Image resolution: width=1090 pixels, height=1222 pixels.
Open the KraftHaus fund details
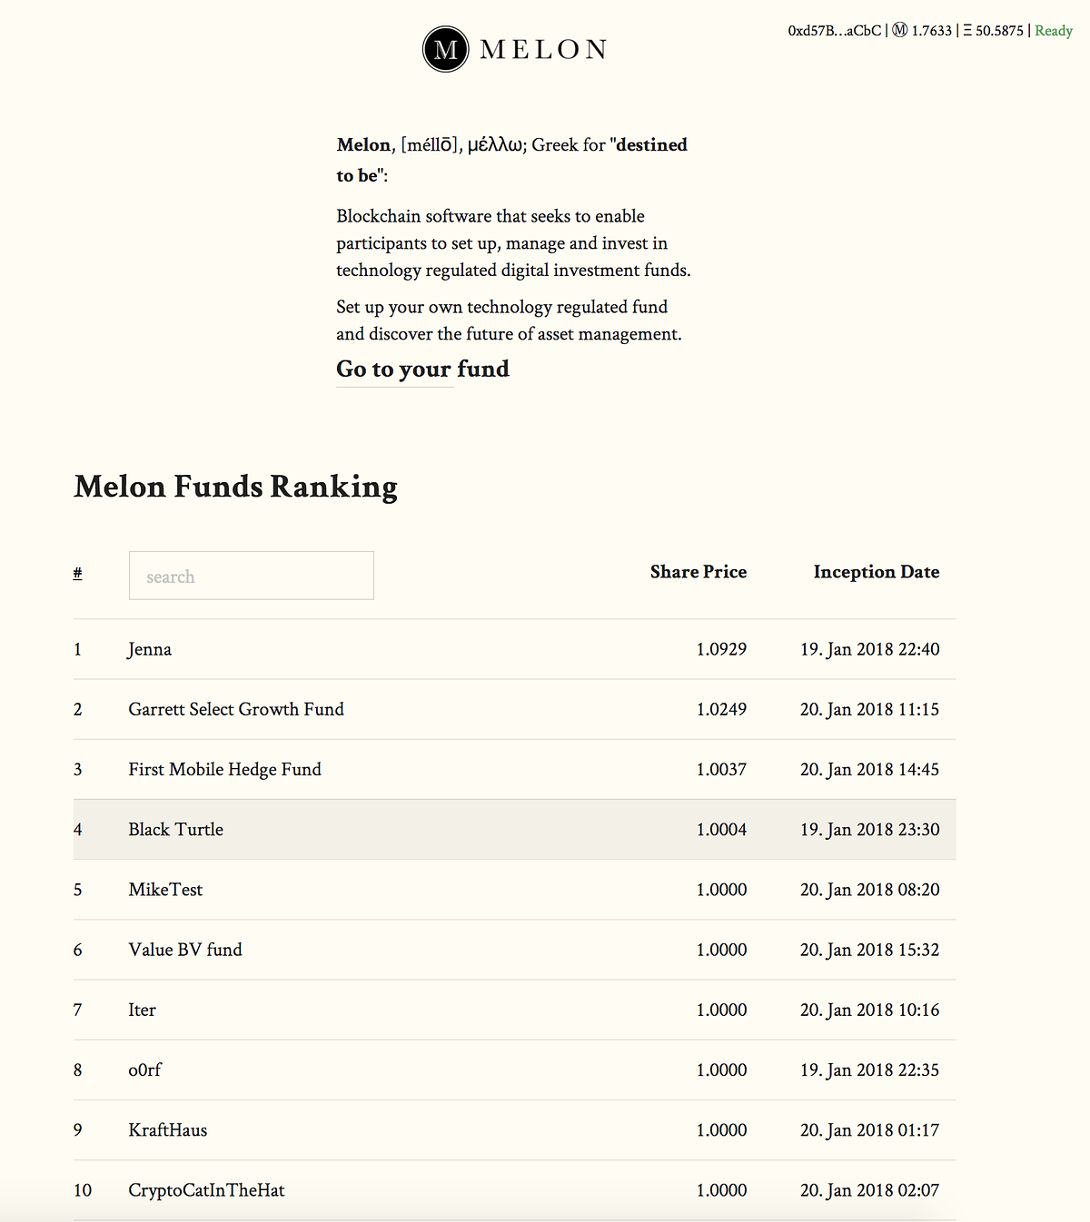coord(166,1129)
